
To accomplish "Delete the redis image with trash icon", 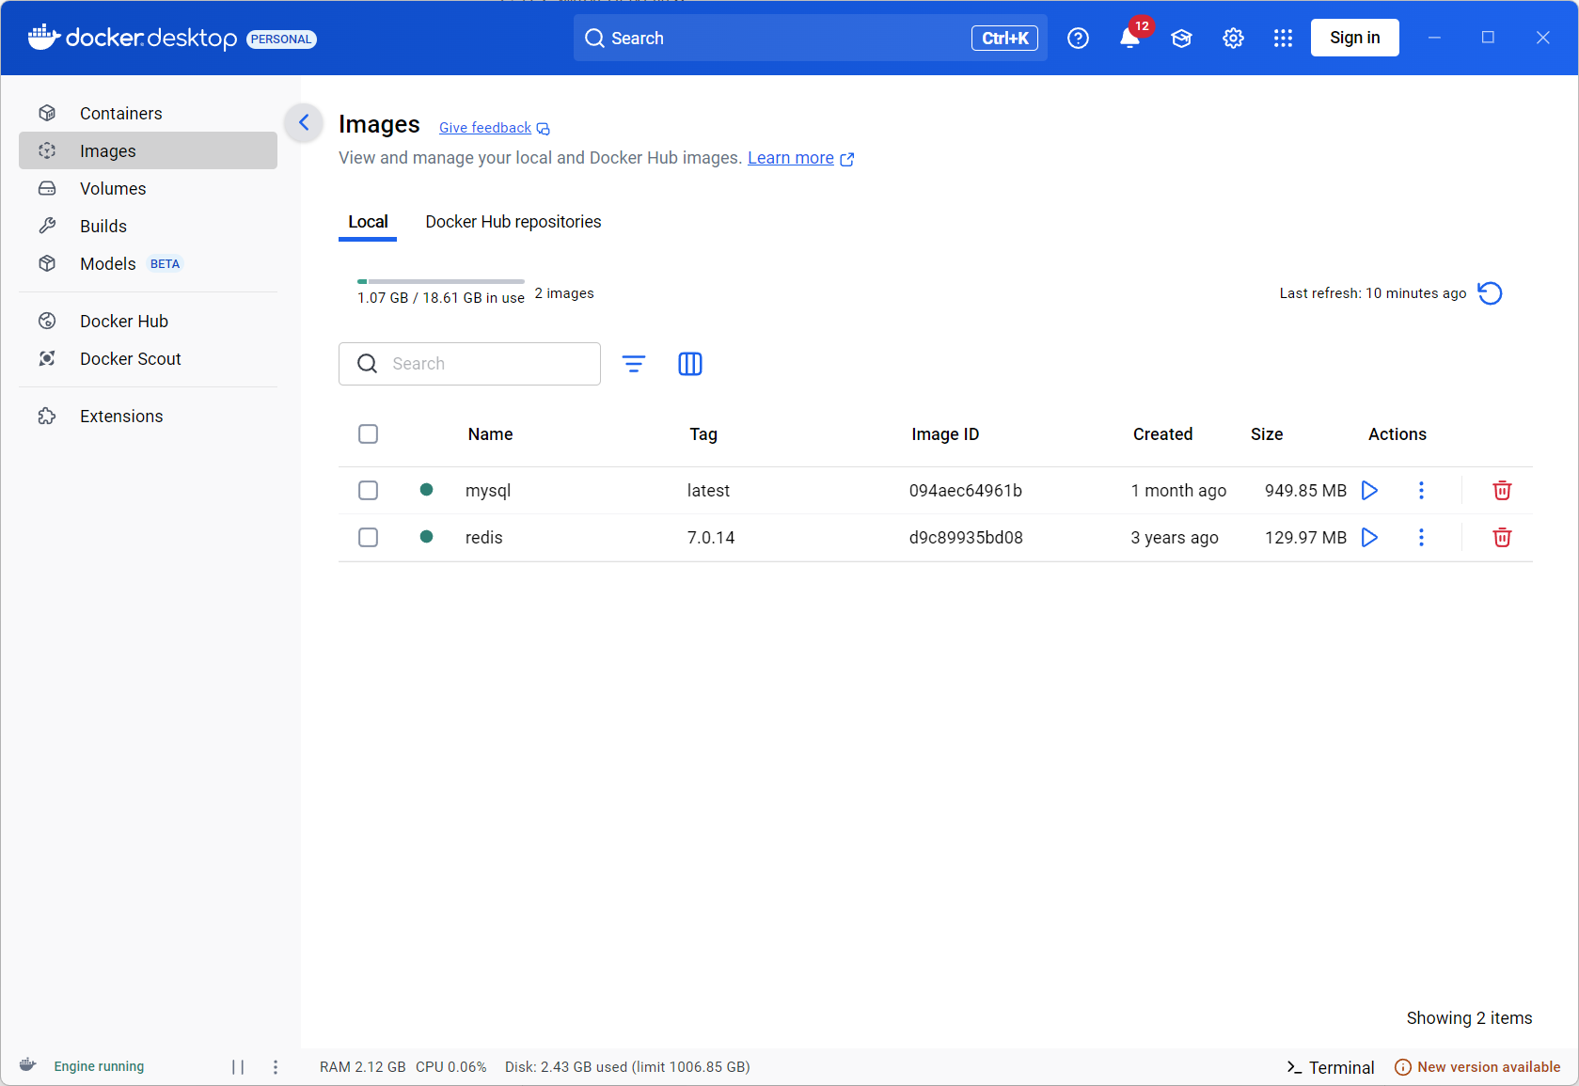I will 1502,538.
